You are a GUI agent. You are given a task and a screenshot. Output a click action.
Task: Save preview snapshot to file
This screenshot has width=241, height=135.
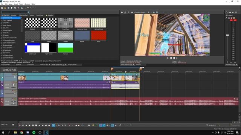coord(157,12)
